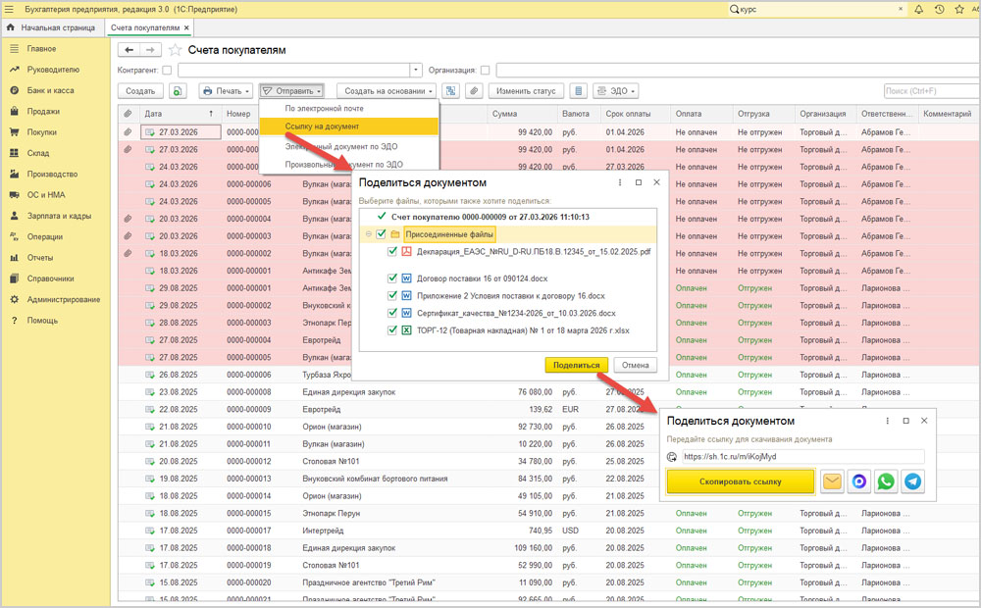Send the link by email envelope icon
Viewport: 981px width, 608px height.
[x=832, y=481]
